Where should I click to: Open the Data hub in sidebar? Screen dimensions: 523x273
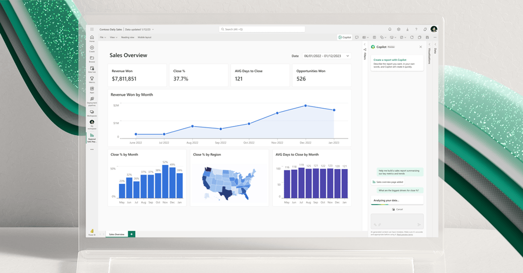(x=92, y=69)
